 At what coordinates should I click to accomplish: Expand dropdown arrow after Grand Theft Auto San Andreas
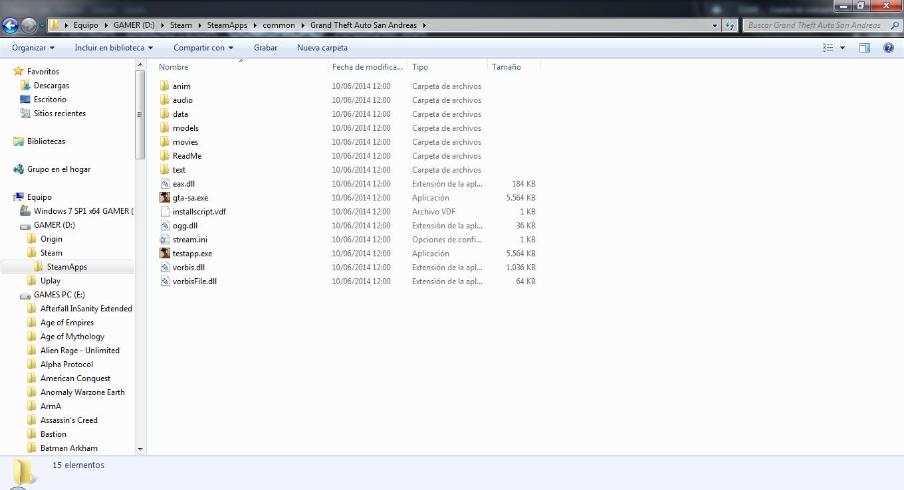pyautogui.click(x=424, y=25)
